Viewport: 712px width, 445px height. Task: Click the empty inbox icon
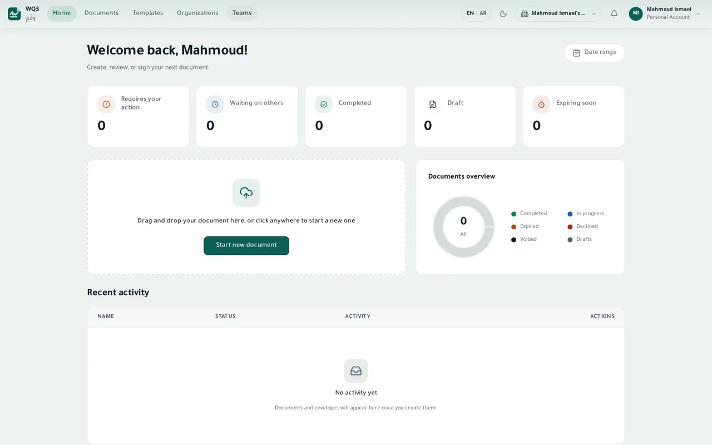tap(356, 370)
